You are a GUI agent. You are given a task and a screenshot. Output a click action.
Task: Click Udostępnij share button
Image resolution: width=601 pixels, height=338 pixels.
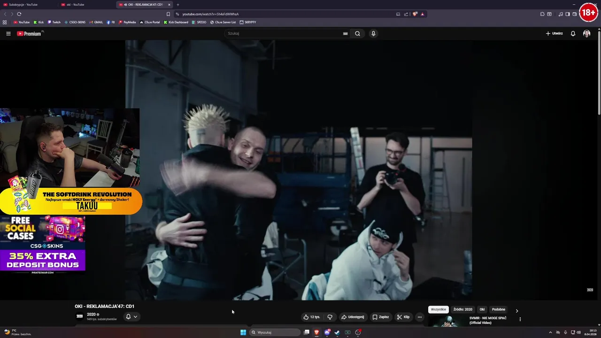(x=353, y=317)
